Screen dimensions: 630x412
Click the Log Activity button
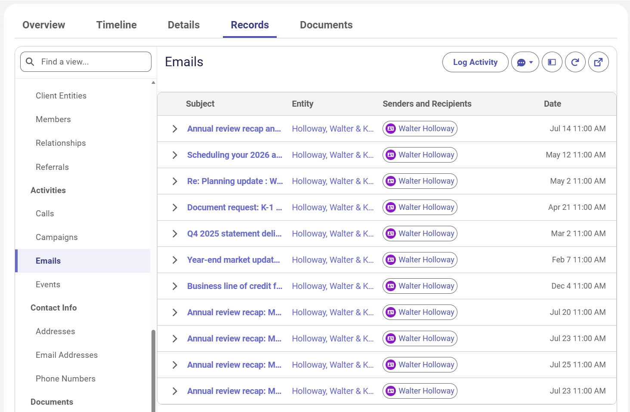click(x=475, y=62)
